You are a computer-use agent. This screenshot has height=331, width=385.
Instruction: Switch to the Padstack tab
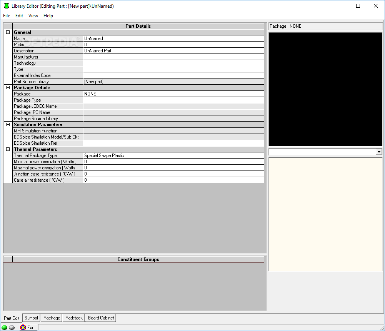click(74, 318)
